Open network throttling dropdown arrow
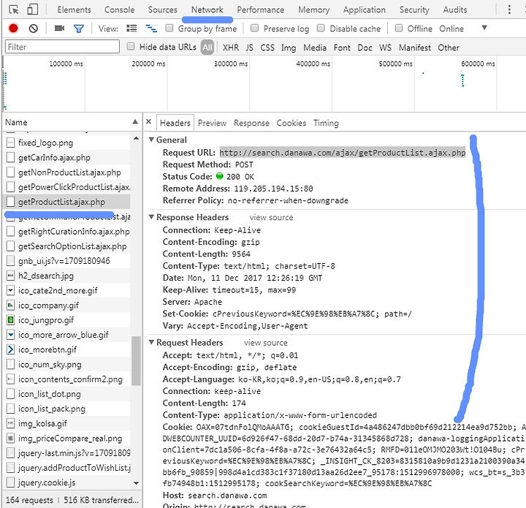 (x=484, y=28)
